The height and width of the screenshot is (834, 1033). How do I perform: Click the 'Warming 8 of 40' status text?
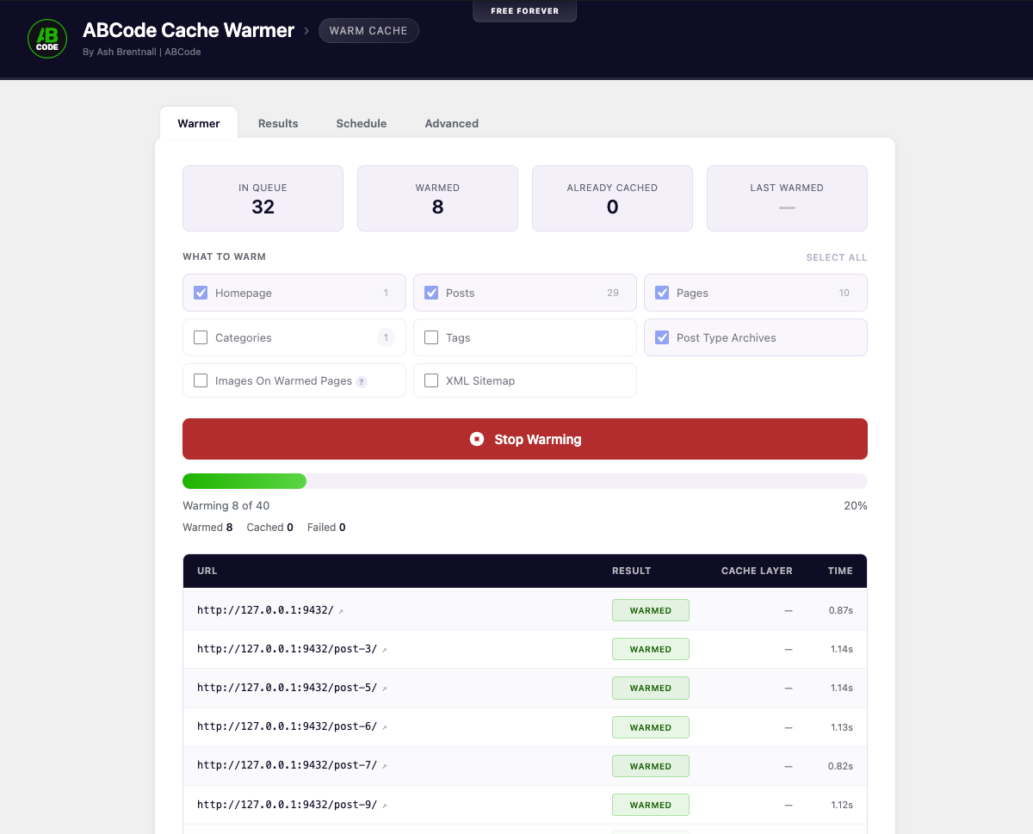(x=226, y=506)
